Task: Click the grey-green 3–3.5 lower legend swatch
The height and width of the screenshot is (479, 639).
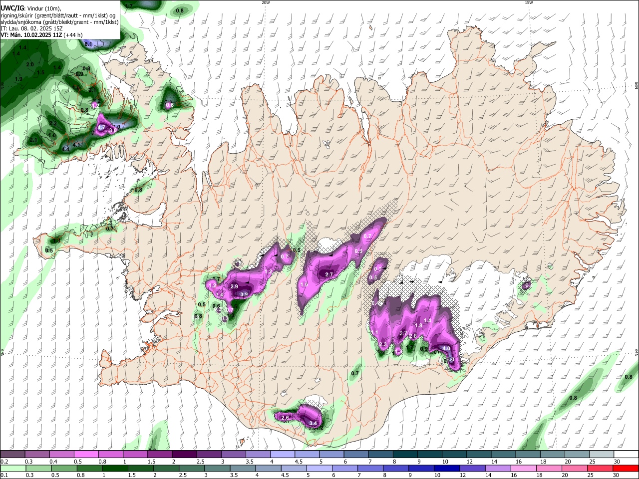Action: pos(218,468)
